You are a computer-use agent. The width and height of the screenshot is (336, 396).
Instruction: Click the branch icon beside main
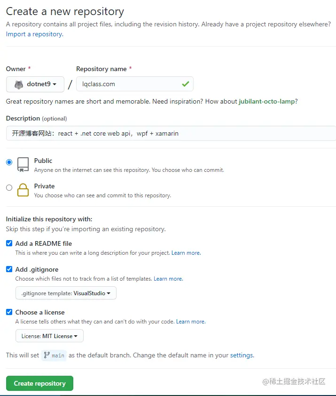(x=47, y=356)
